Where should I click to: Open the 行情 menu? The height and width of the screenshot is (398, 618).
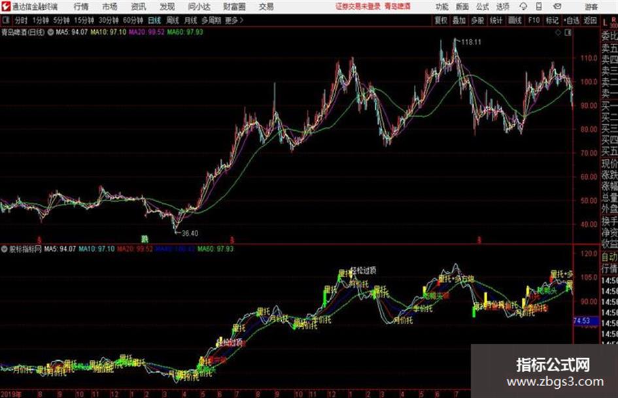(x=81, y=7)
